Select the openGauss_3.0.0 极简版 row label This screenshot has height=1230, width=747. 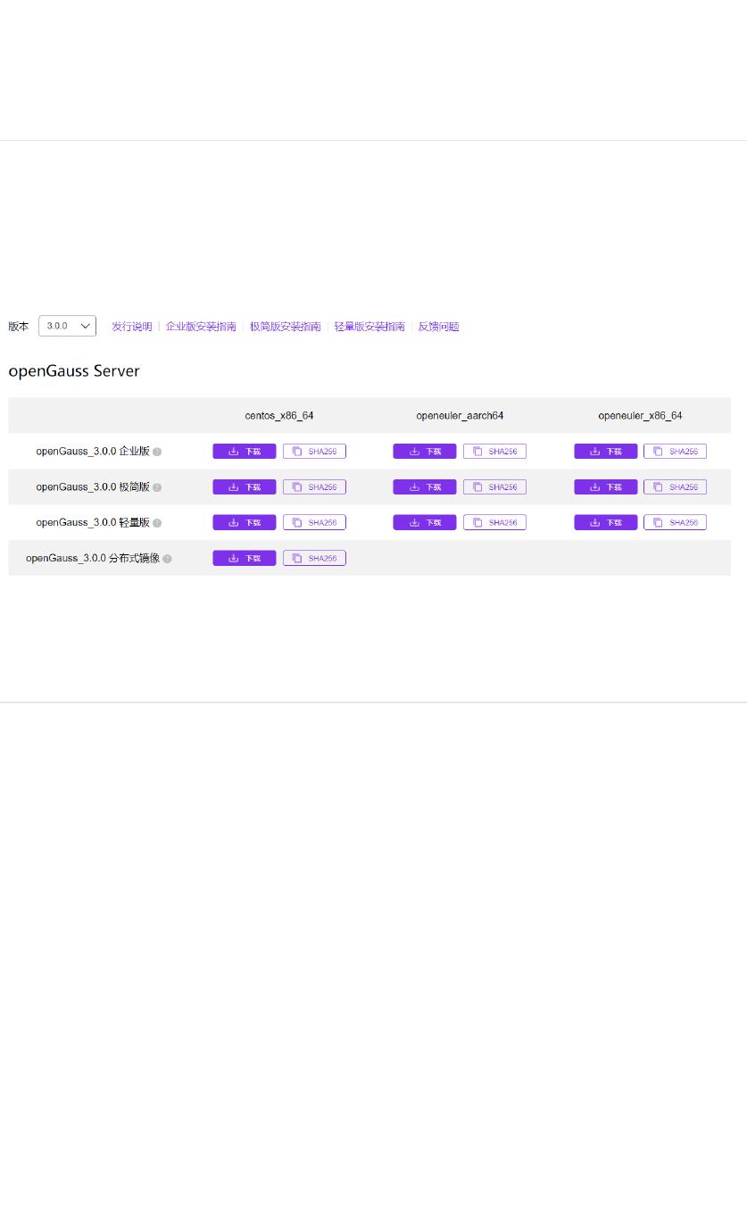point(93,487)
